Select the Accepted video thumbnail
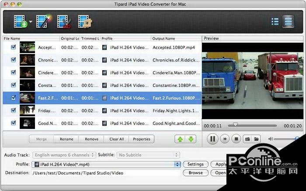This screenshot has width=306, height=191. 27,47
